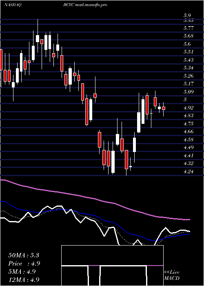204x286 pixels.
Task: Click the 4.66 price axis label
Action: 188,131
